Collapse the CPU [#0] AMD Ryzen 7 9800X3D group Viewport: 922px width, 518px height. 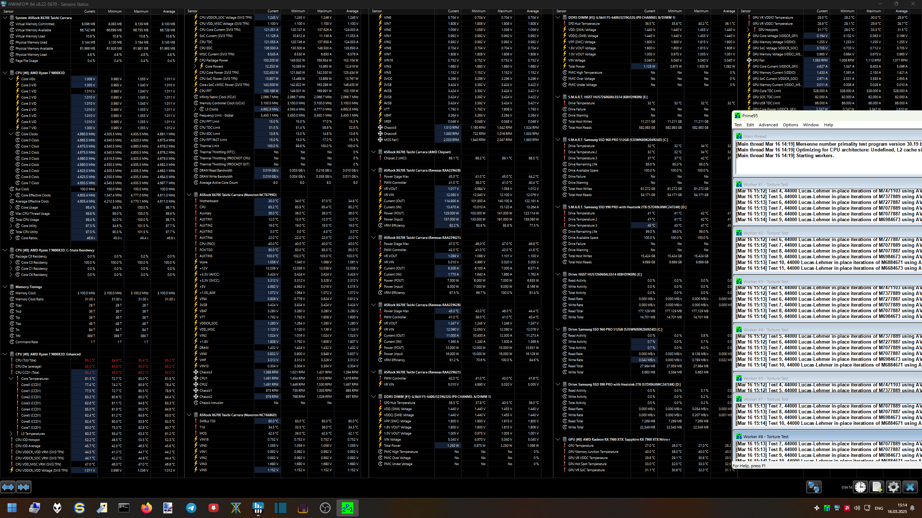(5, 73)
